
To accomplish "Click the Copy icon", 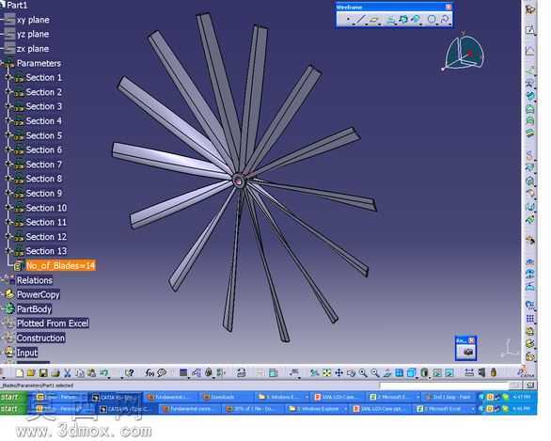I will pyautogui.click(x=80, y=372).
